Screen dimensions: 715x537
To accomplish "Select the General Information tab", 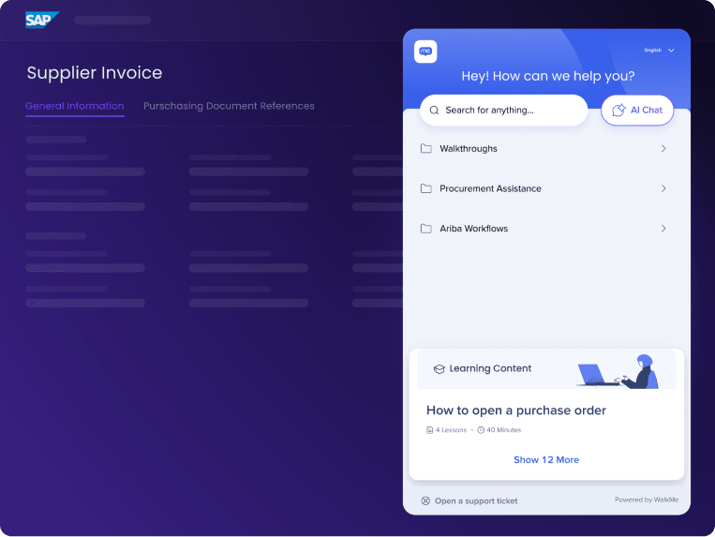I will [x=75, y=106].
